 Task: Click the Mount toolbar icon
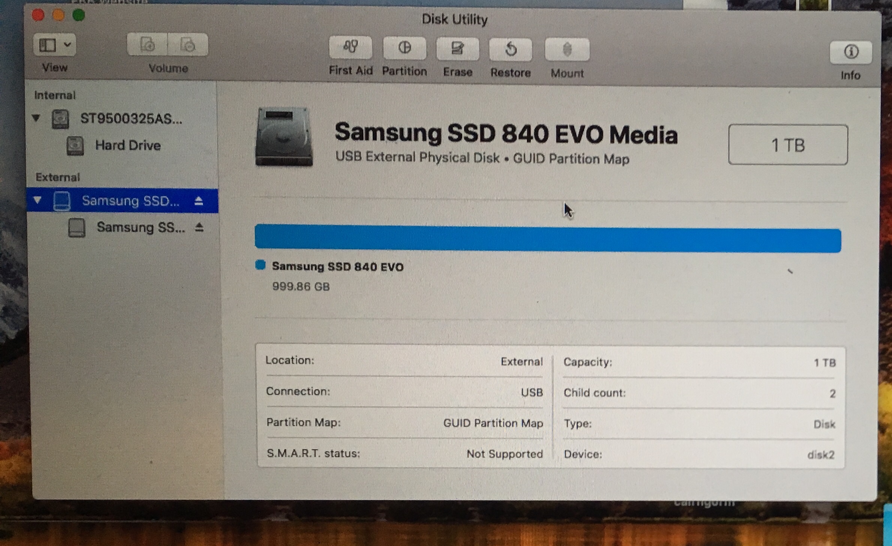click(x=567, y=50)
